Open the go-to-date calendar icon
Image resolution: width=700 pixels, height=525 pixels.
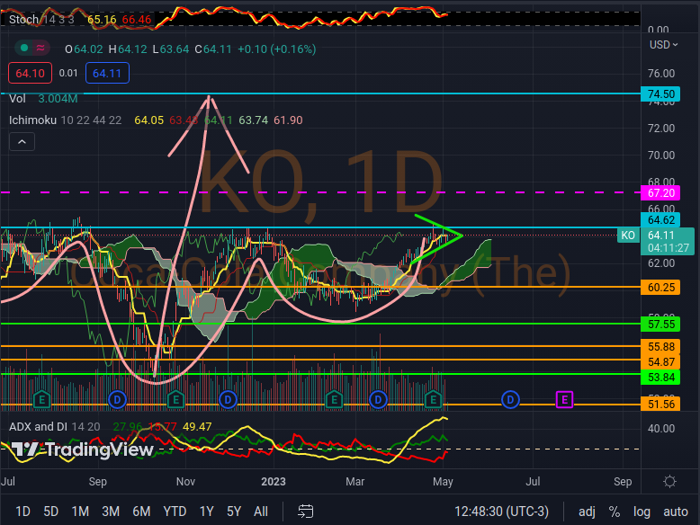pyautogui.click(x=305, y=512)
